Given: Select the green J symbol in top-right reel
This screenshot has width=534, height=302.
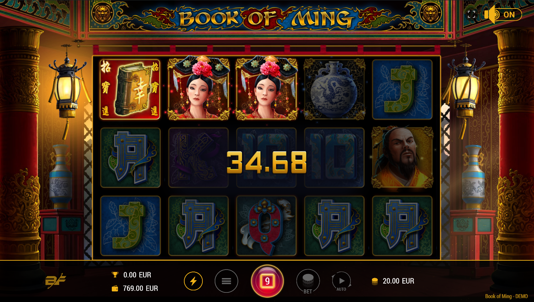Looking at the screenshot, I should 402,90.
